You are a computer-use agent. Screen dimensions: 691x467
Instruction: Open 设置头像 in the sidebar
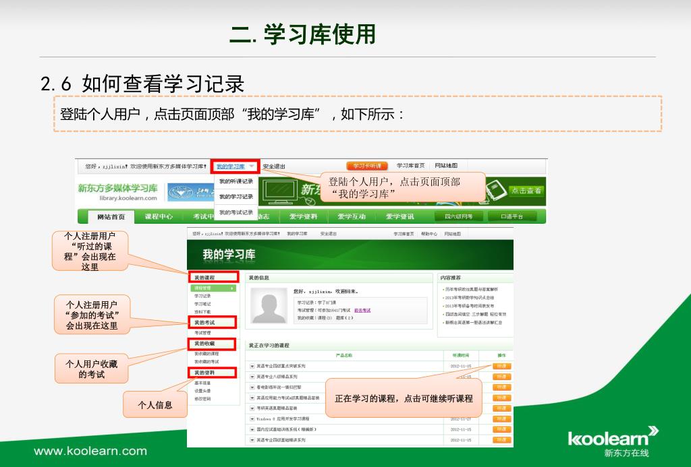[202, 391]
